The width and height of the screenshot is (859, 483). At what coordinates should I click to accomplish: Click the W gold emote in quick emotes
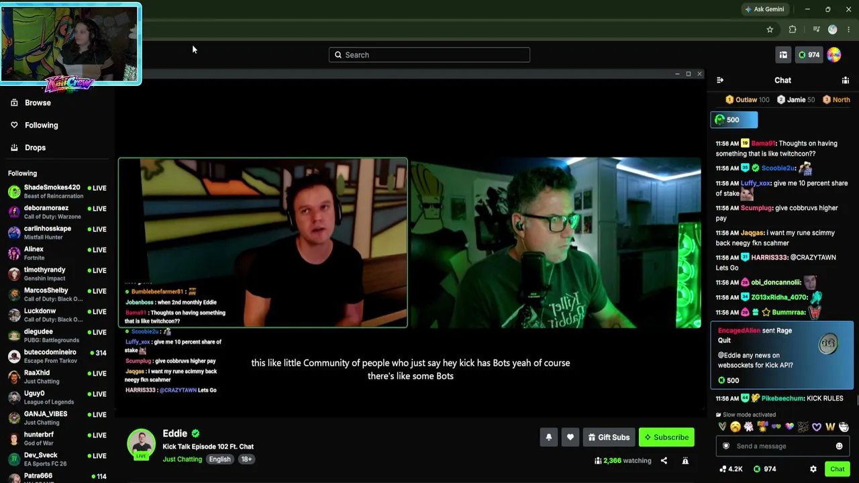tap(830, 427)
